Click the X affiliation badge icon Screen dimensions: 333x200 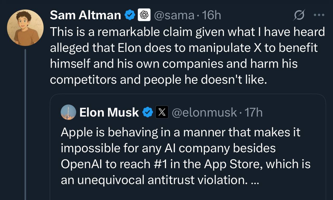pyautogui.click(x=162, y=112)
